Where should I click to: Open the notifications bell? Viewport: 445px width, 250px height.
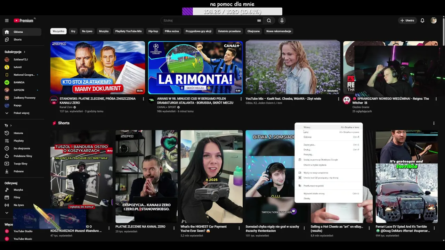pyautogui.click(x=422, y=20)
